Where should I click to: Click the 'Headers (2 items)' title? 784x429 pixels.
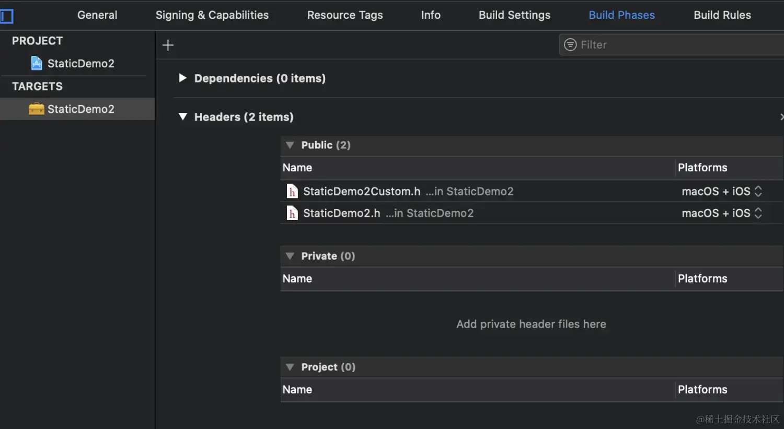(x=244, y=117)
